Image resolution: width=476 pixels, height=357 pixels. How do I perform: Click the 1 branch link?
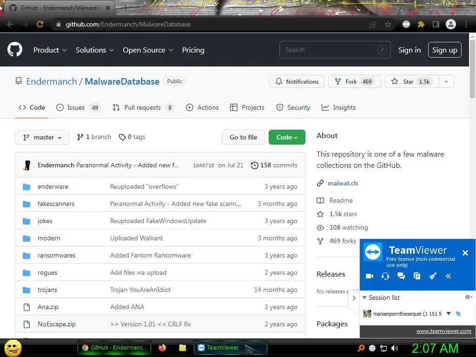[94, 137]
